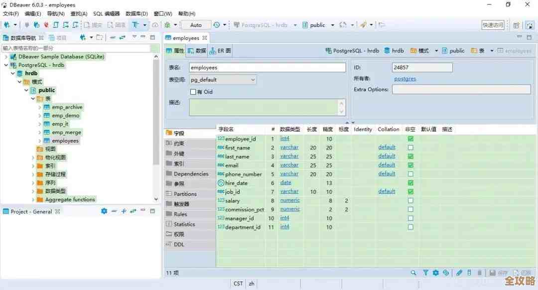The width and height of the screenshot is (538, 290).
Task: Click the Extra Options input field
Action: pos(461,89)
